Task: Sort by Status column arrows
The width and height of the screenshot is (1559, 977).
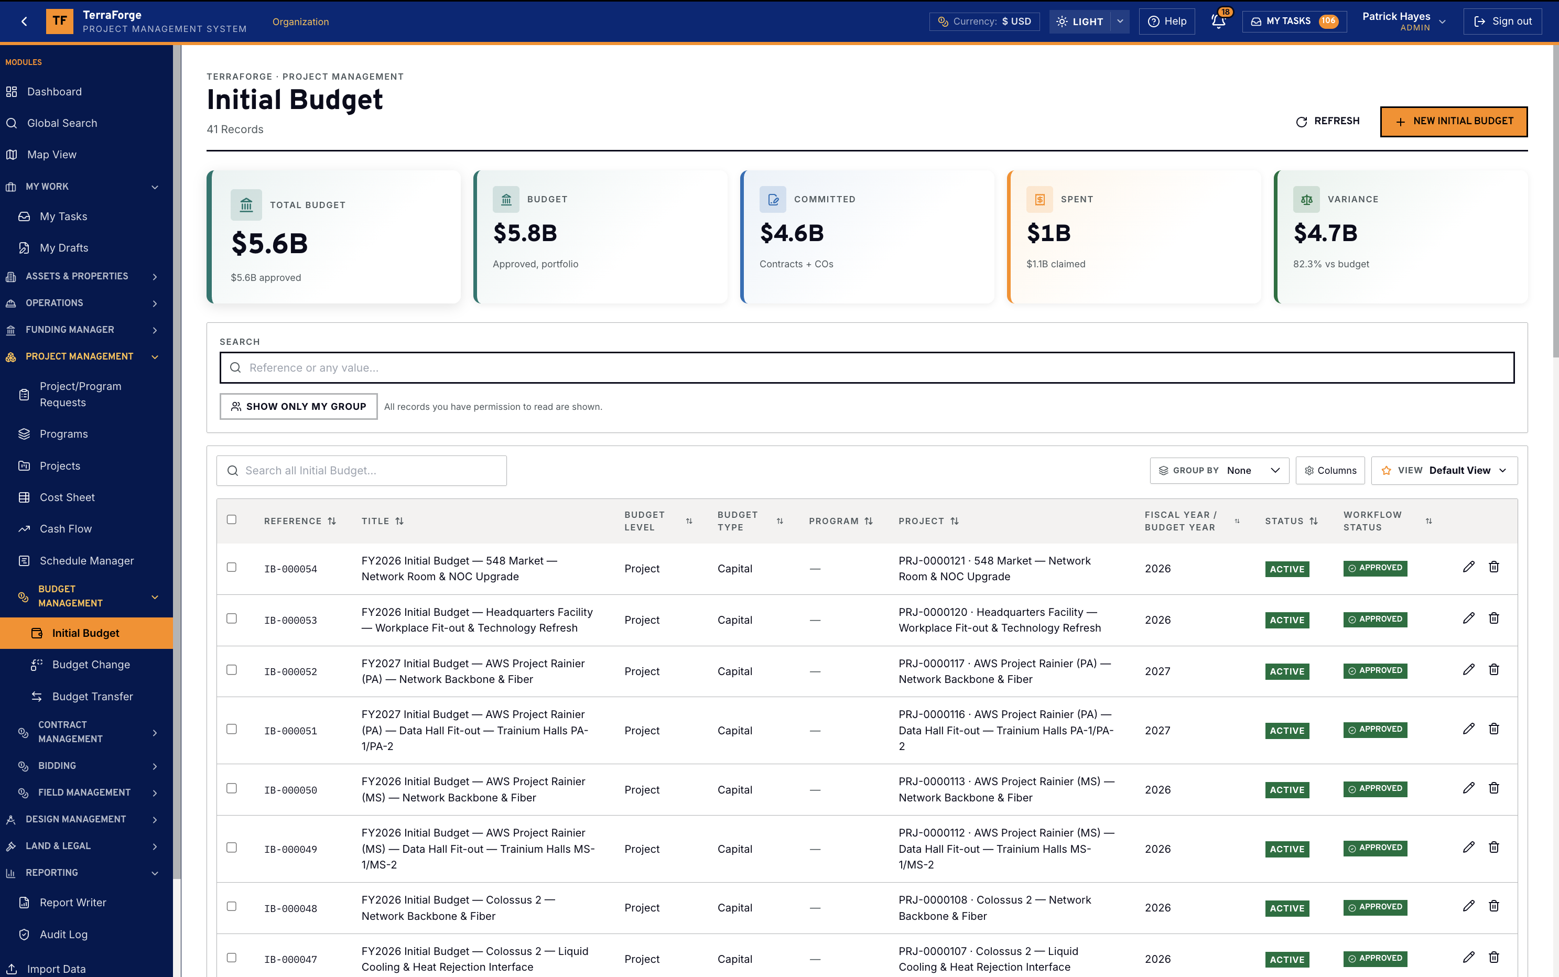Action: coord(1314,521)
